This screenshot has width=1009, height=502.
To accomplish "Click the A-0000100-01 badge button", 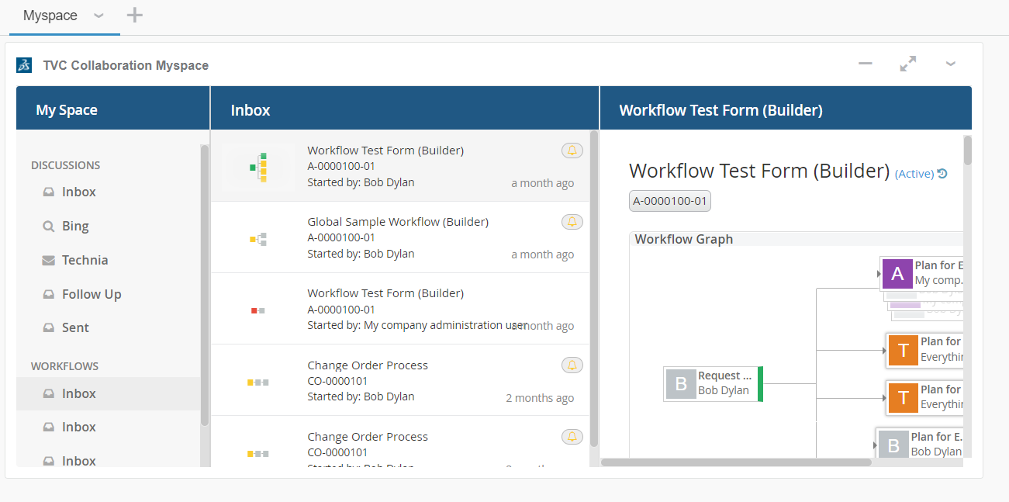I will click(x=669, y=202).
